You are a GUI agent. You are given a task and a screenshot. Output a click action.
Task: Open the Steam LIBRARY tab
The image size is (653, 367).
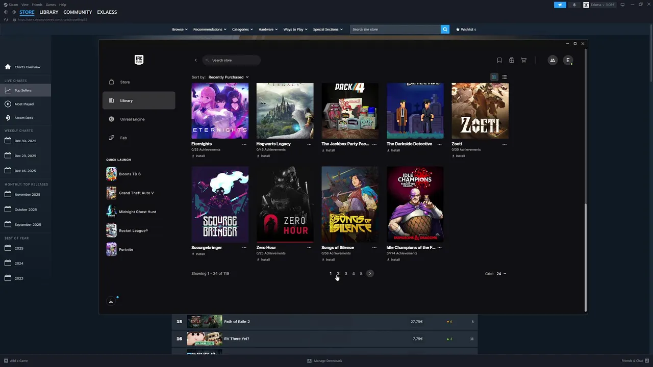(48, 12)
